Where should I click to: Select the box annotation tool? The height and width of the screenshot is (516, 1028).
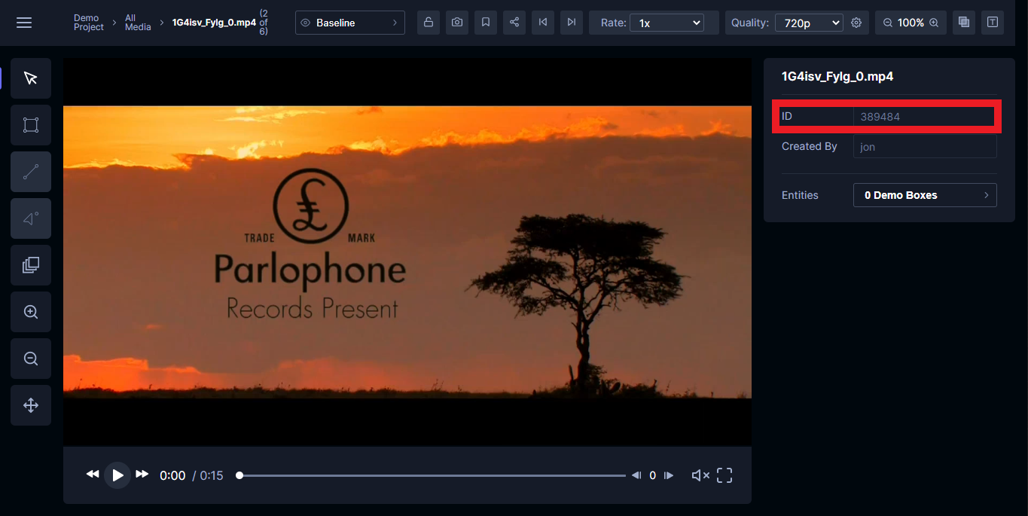click(31, 125)
